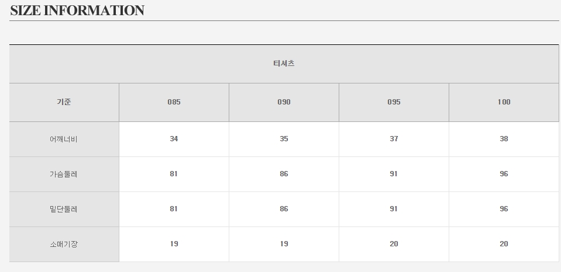Select the 어깨너비 value 38 for size 100
This screenshot has width=561, height=272.
click(x=504, y=139)
